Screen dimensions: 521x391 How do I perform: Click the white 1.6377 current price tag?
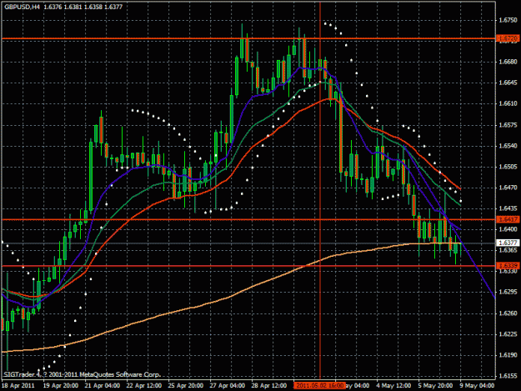pyautogui.click(x=508, y=243)
